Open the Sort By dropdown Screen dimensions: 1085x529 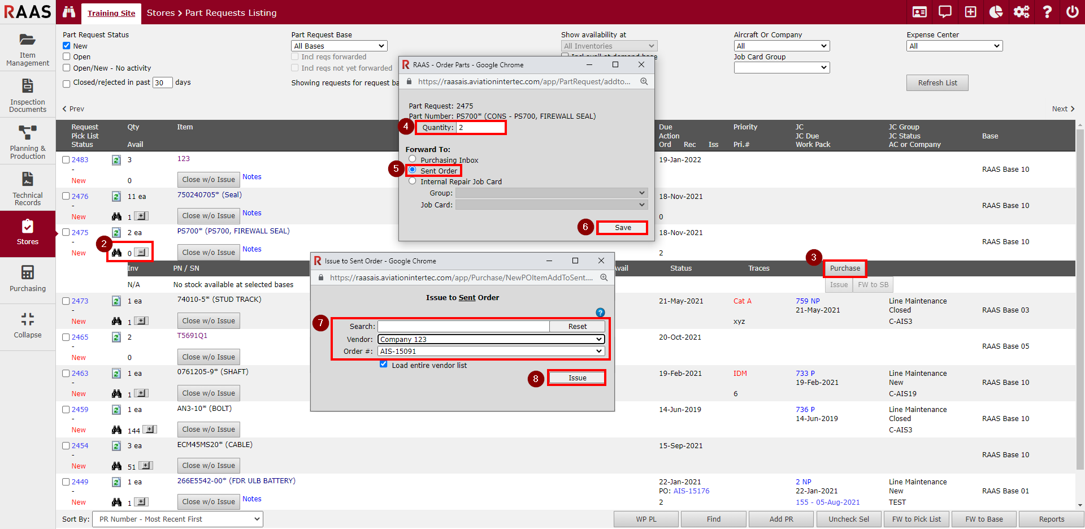(179, 519)
